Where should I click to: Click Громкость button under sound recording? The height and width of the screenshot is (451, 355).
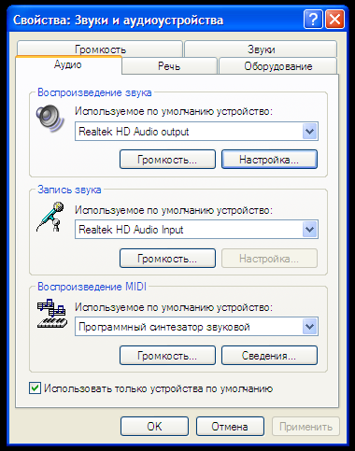point(167,258)
